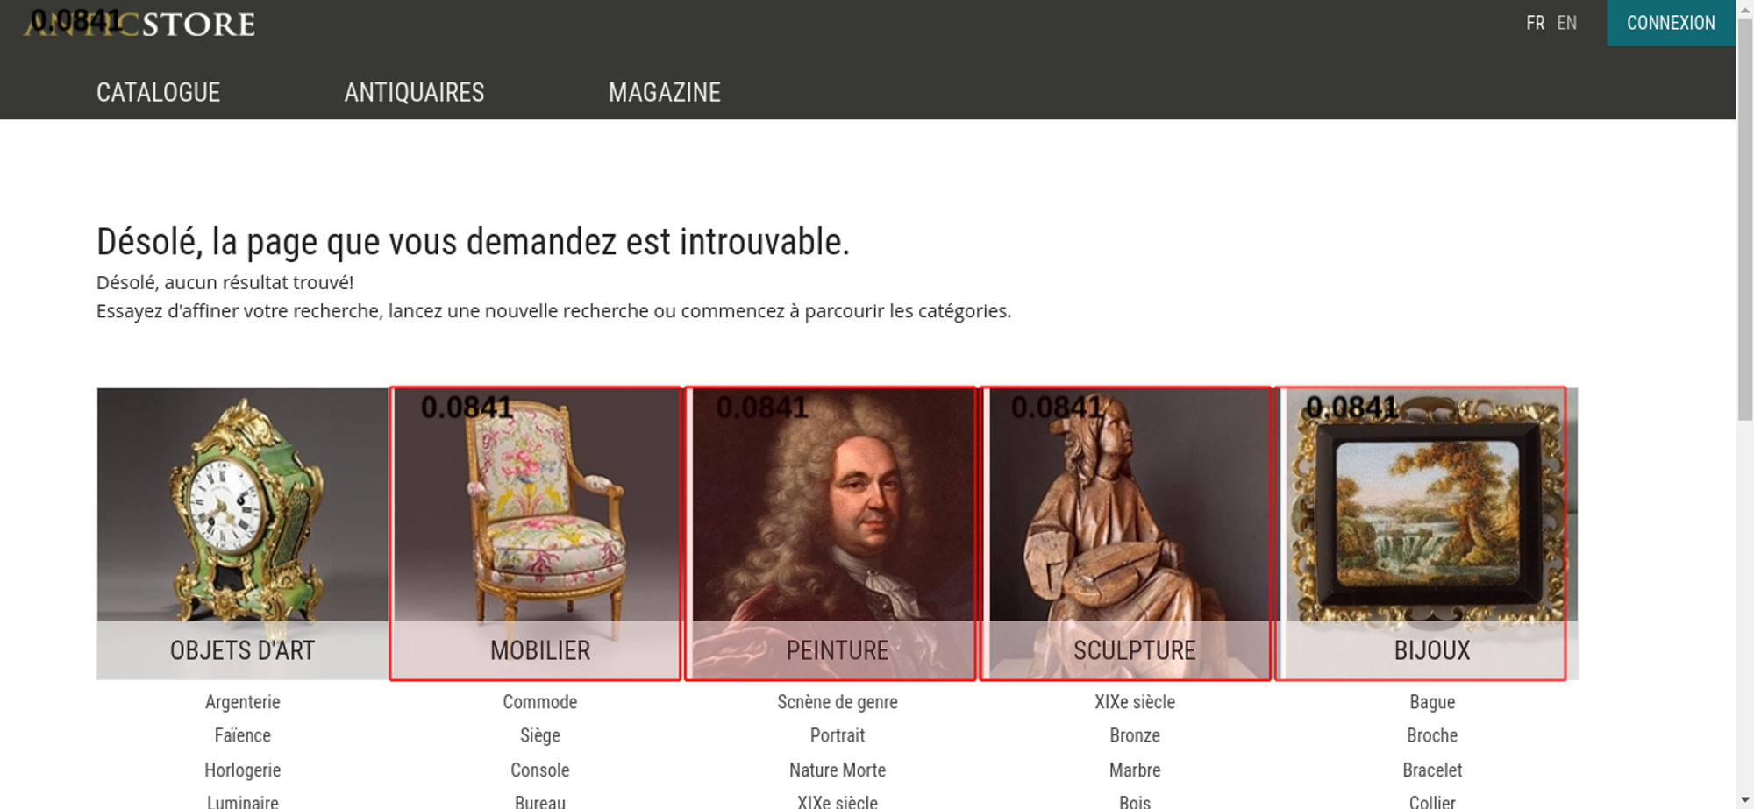The width and height of the screenshot is (1754, 809).
Task: Click the AnticStore logo
Action: (139, 24)
